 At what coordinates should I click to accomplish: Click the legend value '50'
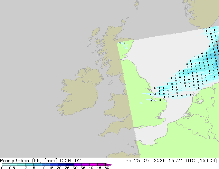click(107, 168)
